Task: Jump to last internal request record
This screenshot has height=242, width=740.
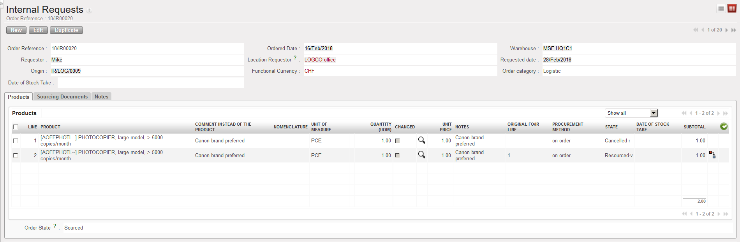Action: click(734, 30)
